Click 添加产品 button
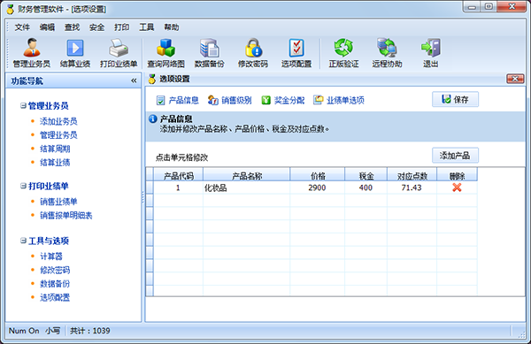 point(455,156)
